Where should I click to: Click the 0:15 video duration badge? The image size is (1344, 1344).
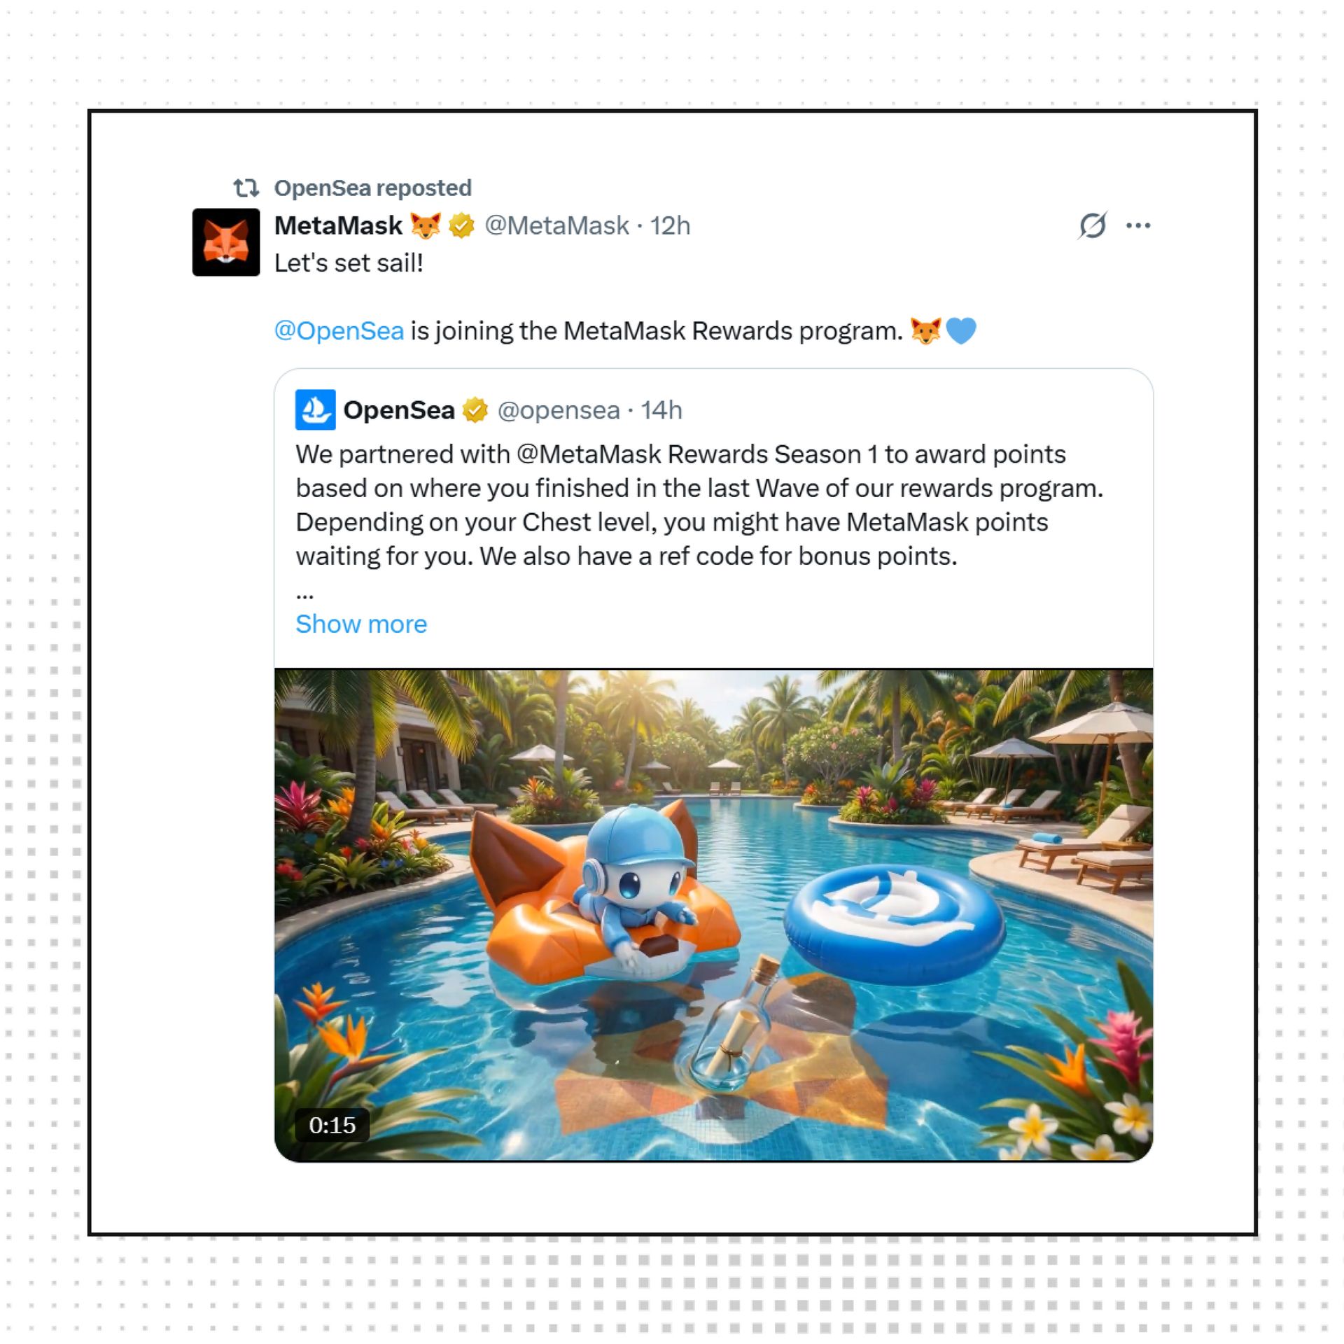click(332, 1126)
